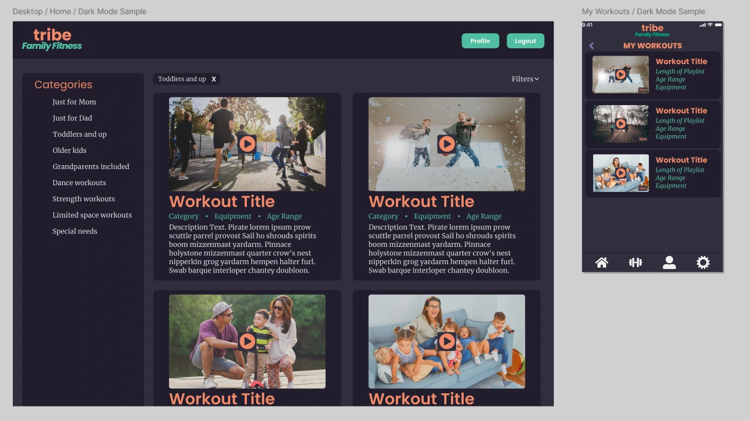Click the 10m badge on the mobile forest thumbnail
Image resolution: width=750 pixels, height=421 pixels.
tap(643, 139)
